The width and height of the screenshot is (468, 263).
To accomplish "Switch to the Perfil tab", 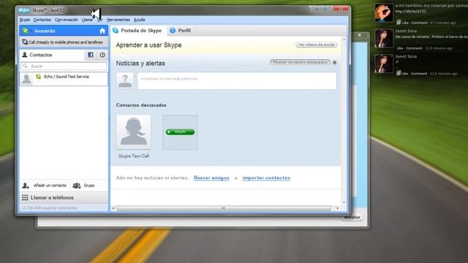I will [181, 31].
